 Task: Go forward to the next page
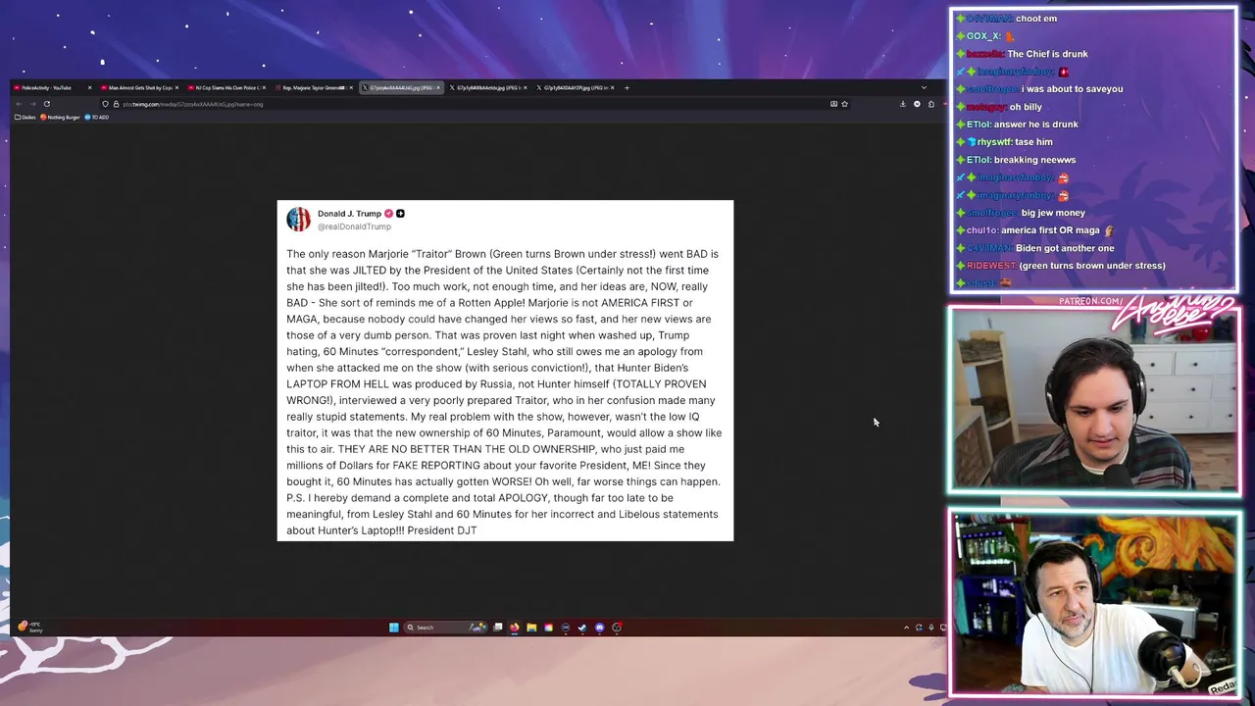coord(32,104)
